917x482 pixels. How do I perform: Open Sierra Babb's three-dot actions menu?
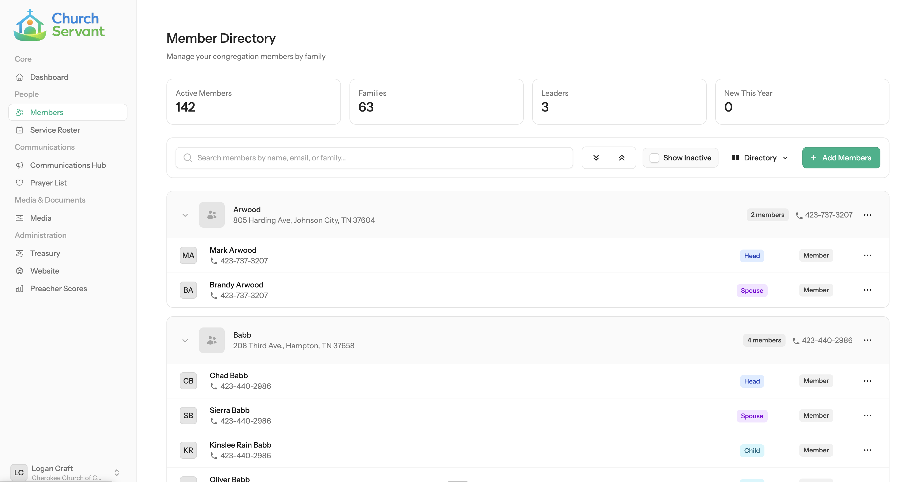(867, 416)
